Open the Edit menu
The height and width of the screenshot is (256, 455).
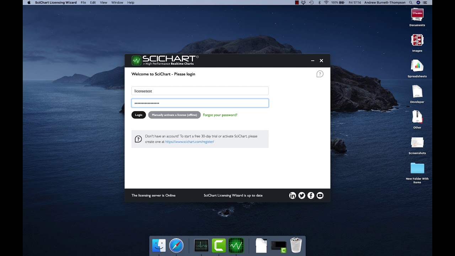click(x=93, y=2)
